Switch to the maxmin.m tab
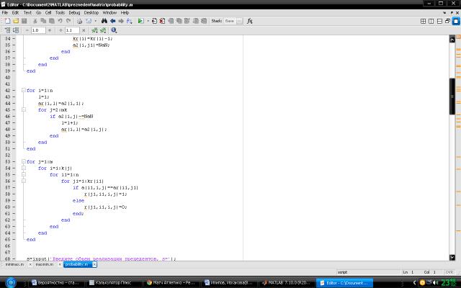 pyautogui.click(x=45, y=264)
